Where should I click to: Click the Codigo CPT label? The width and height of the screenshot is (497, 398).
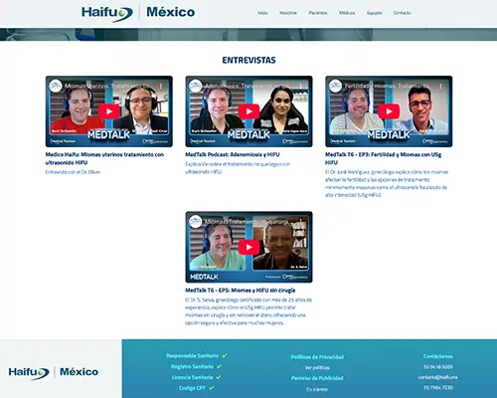[x=192, y=388]
